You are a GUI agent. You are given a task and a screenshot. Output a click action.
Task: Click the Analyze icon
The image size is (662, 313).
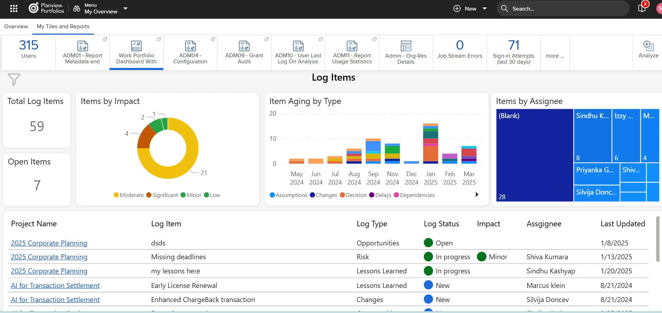649,46
